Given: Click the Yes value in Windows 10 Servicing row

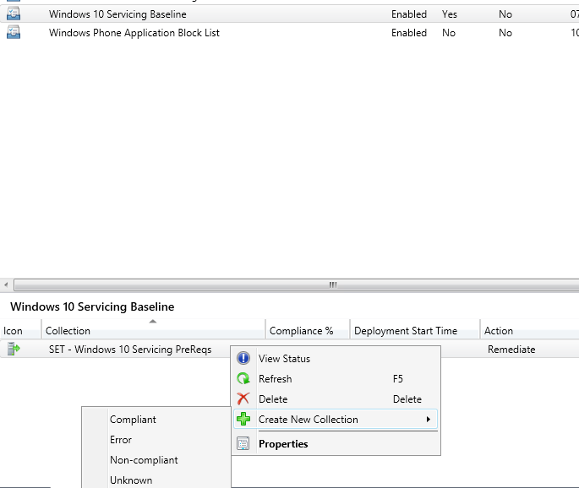Looking at the screenshot, I should coord(450,14).
